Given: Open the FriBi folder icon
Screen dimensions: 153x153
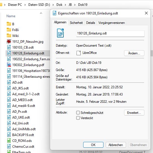Looking at the screenshot, I should click(x=9, y=30).
